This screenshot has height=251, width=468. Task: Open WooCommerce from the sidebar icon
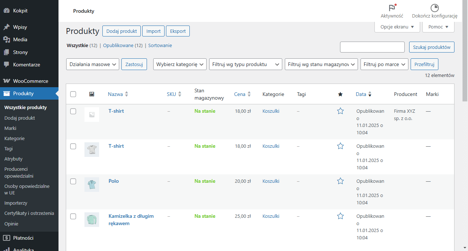coord(7,81)
